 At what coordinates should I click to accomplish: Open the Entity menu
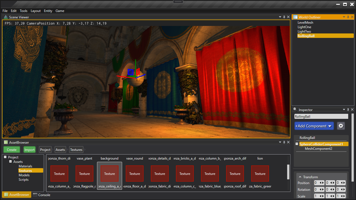click(48, 11)
